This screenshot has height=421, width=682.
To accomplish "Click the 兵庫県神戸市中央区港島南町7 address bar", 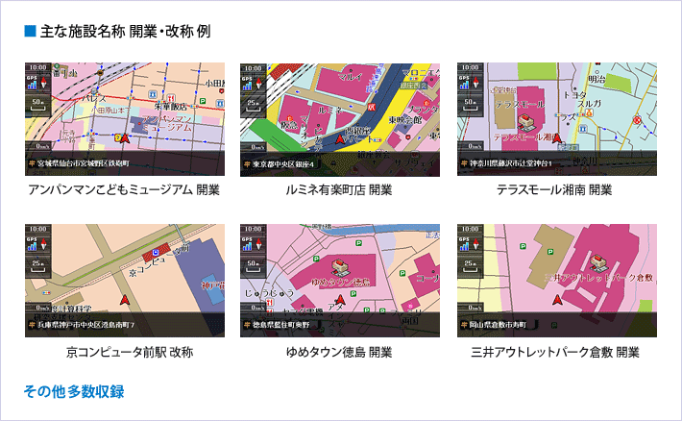I will [x=125, y=325].
